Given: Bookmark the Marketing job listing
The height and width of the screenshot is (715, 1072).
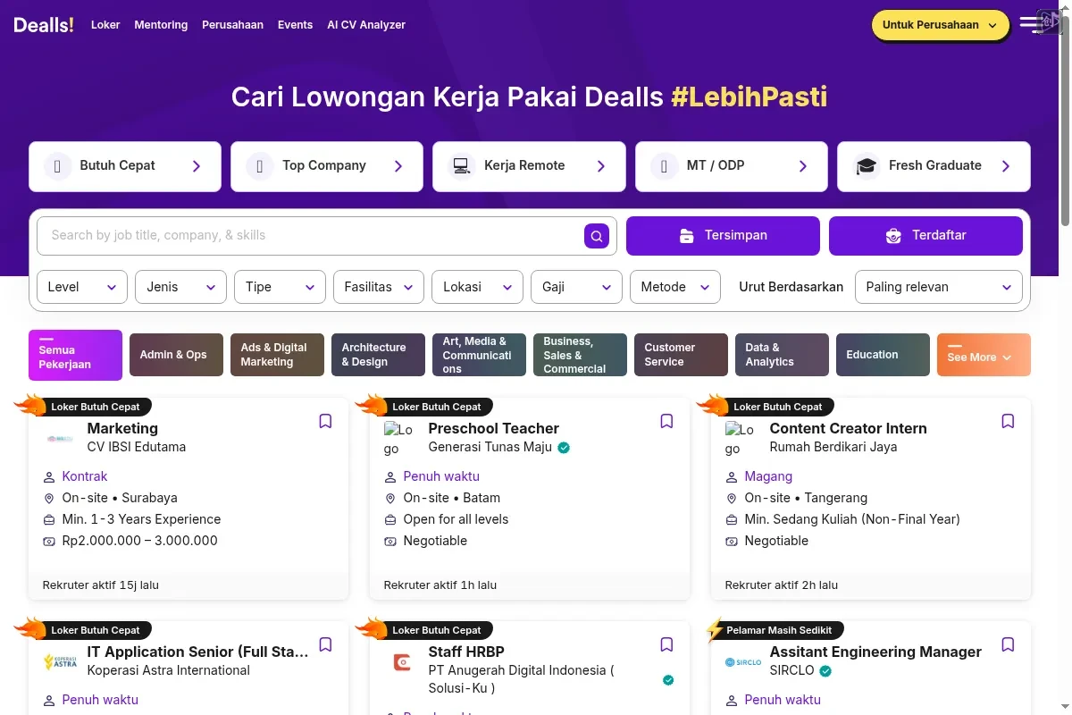Looking at the screenshot, I should 325,421.
